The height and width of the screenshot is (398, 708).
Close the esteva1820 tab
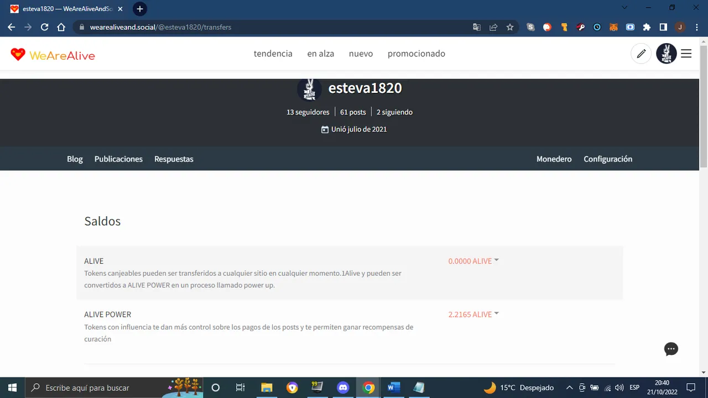click(x=120, y=9)
